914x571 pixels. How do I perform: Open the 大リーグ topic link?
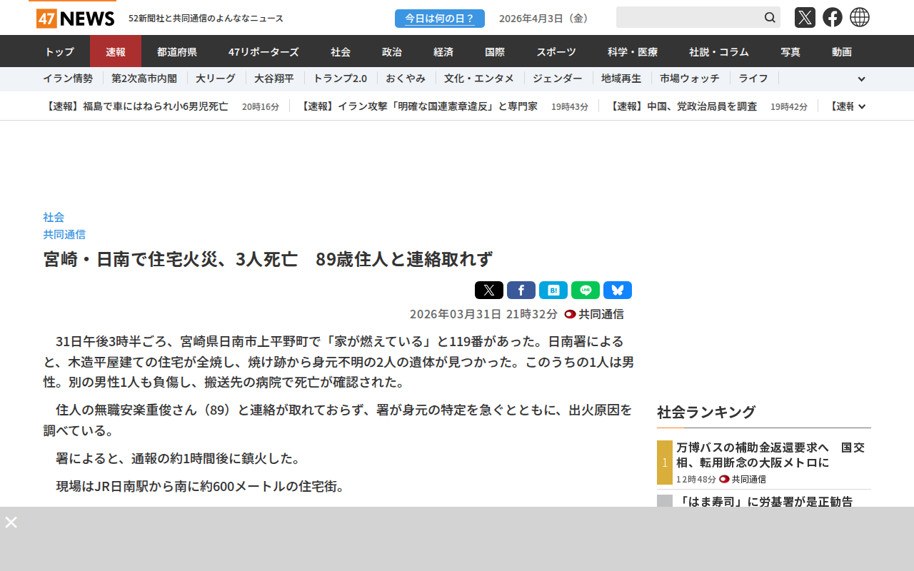(x=216, y=79)
